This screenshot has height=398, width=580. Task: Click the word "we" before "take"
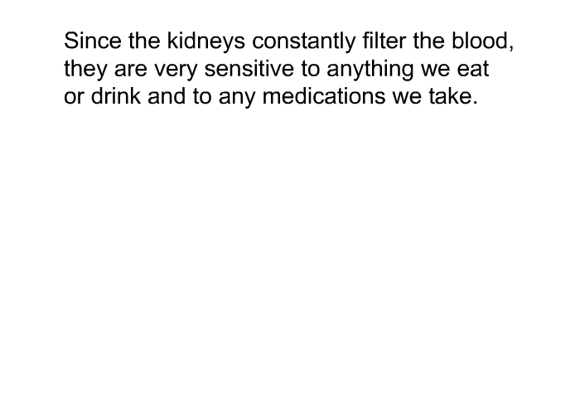tap(407, 99)
